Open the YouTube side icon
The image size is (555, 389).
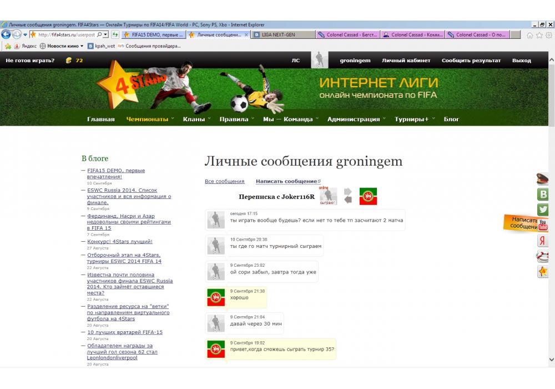[x=543, y=225]
